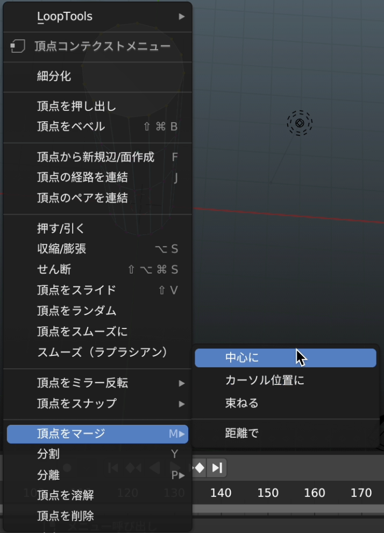This screenshot has width=384, height=533.
Task: Merge vertices カーソル位置に (At Cursor)
Action: [286, 381]
